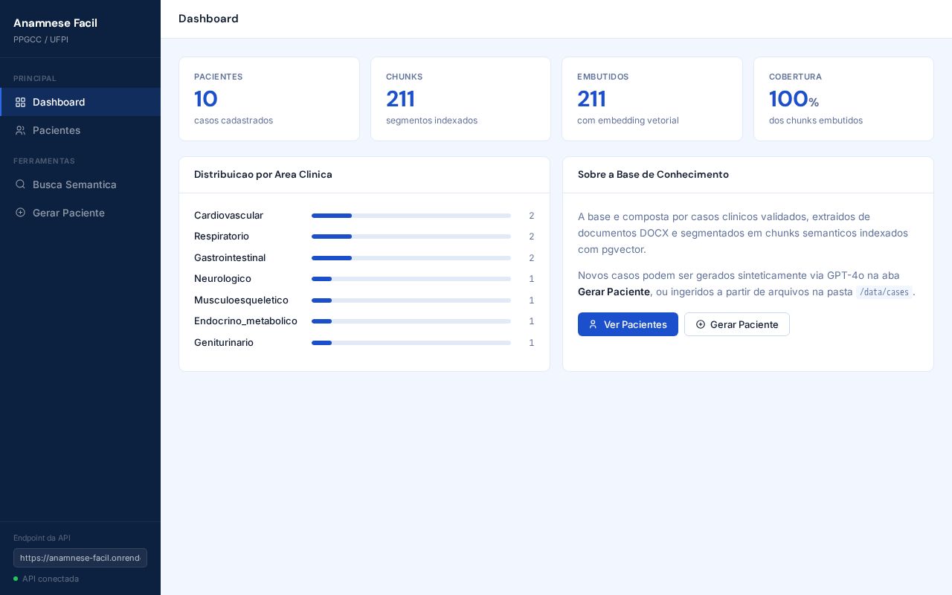Click the person icon on Ver Pacientes button
Viewport: 952px width, 595px height.
pos(593,324)
